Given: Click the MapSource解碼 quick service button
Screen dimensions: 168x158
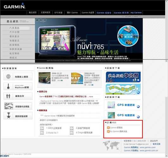Looking at the screenshot, I should coord(18,86).
